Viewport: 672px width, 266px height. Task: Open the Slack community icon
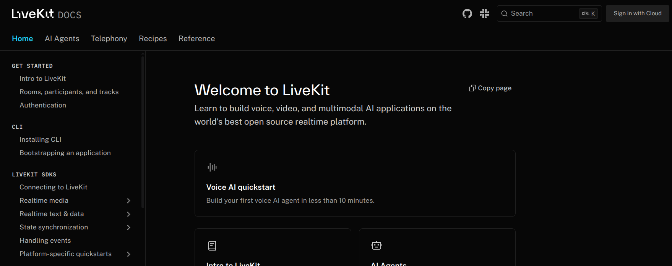tap(485, 14)
